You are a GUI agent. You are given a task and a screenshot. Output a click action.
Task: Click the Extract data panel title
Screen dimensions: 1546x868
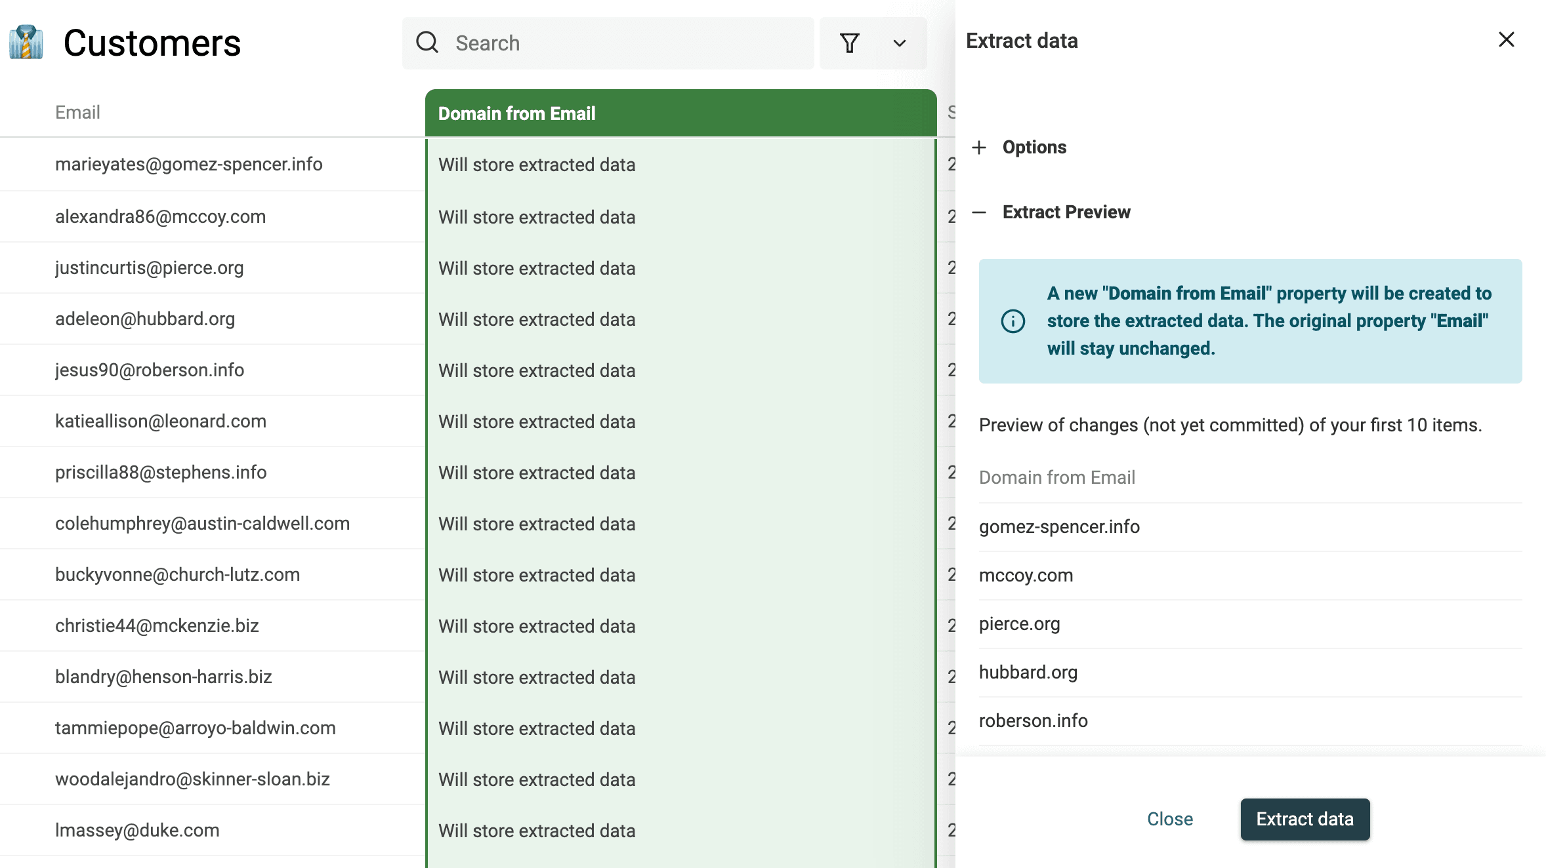click(1022, 41)
